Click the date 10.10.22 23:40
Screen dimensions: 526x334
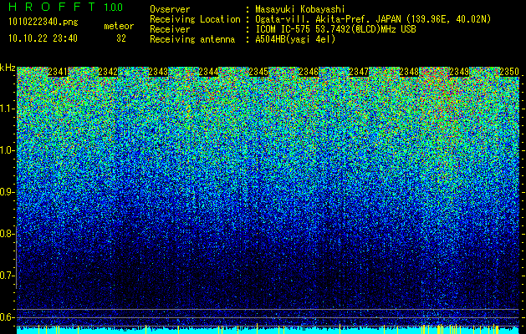click(x=43, y=38)
